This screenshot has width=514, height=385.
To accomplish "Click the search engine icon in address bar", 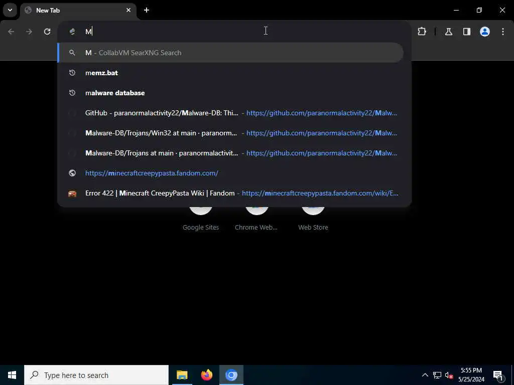I will [x=72, y=32].
